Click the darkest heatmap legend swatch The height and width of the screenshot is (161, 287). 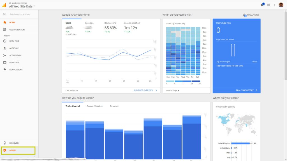196,81
